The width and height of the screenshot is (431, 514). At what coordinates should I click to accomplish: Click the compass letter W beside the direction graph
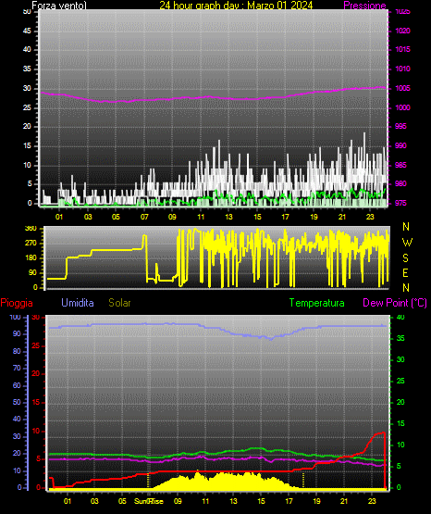pos(407,243)
